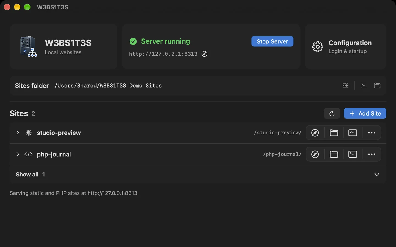
Task: Refresh the sites list
Action: pyautogui.click(x=332, y=113)
